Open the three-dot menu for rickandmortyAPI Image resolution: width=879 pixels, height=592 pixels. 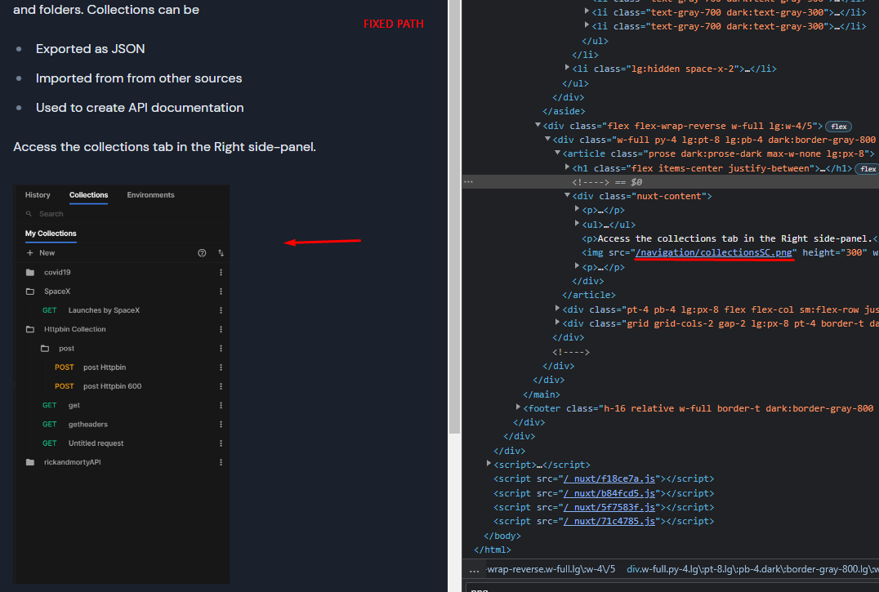click(221, 462)
